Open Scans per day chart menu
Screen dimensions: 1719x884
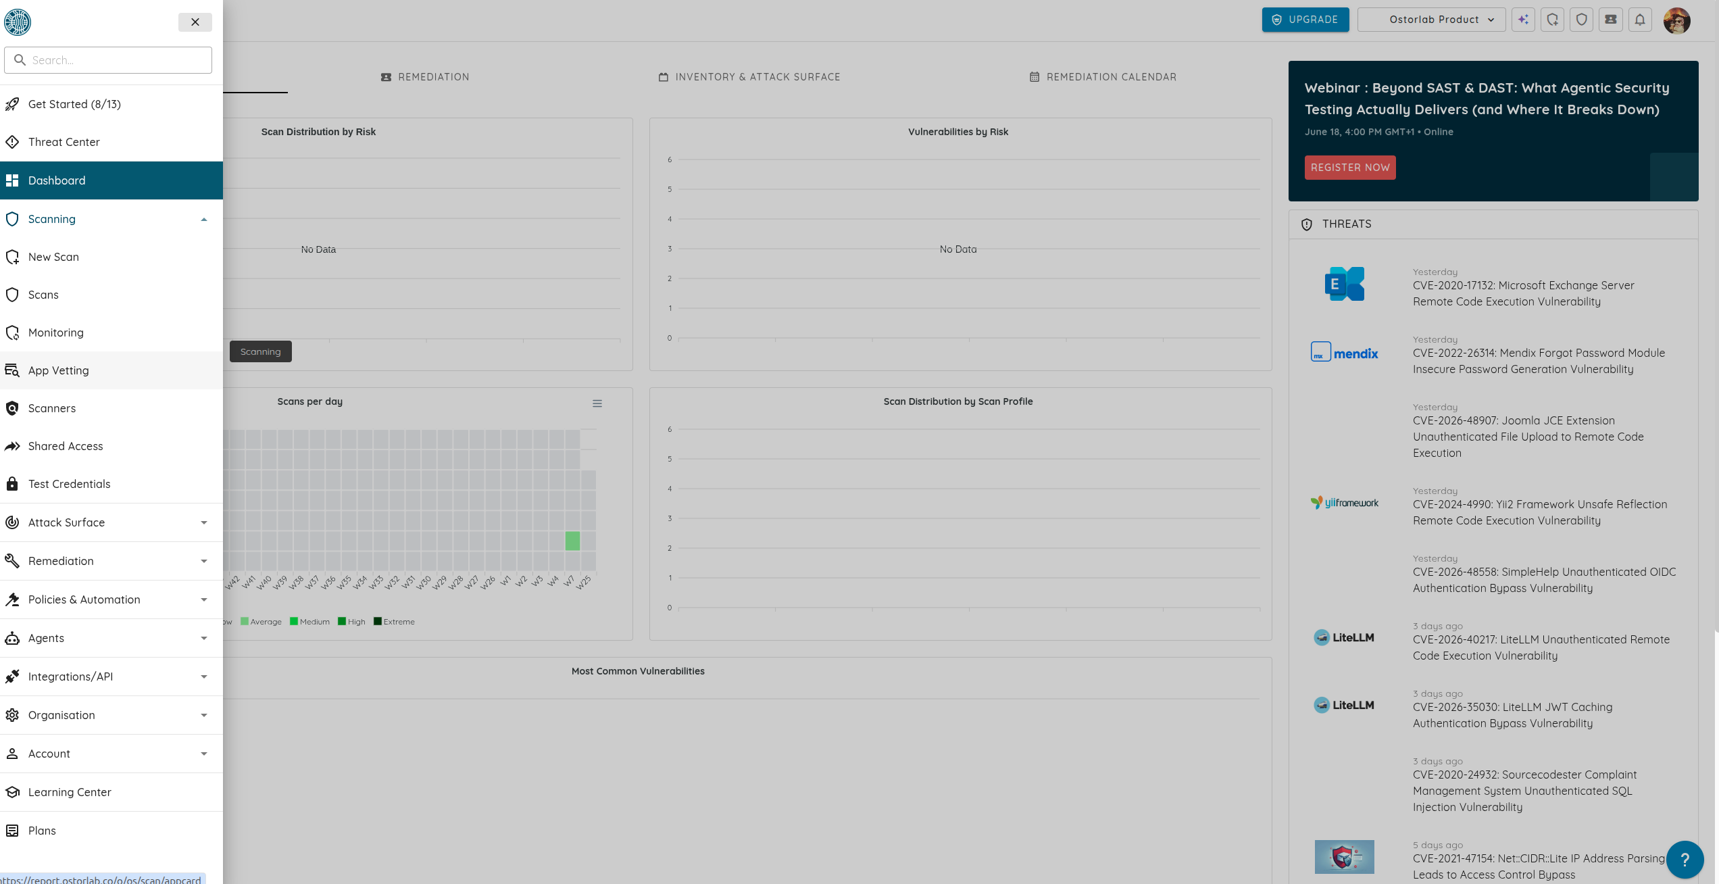[597, 403]
